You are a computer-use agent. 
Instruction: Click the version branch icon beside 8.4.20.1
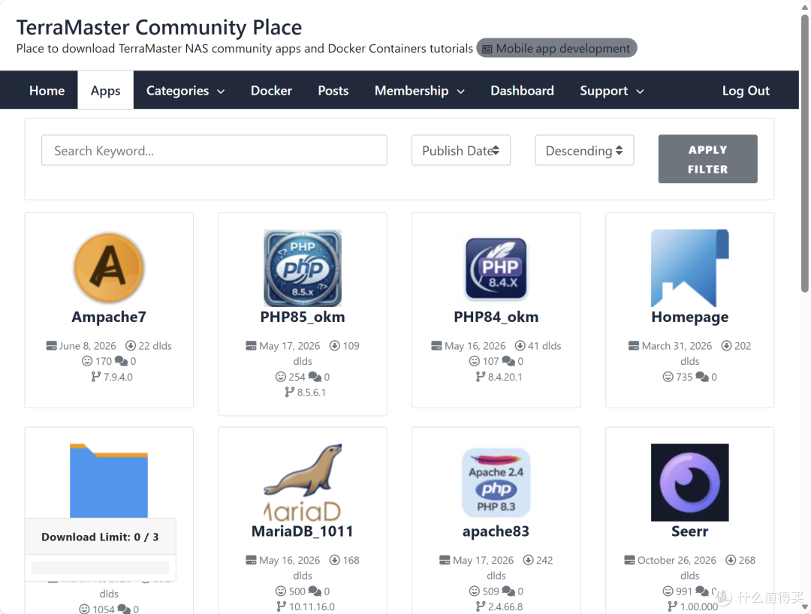481,377
